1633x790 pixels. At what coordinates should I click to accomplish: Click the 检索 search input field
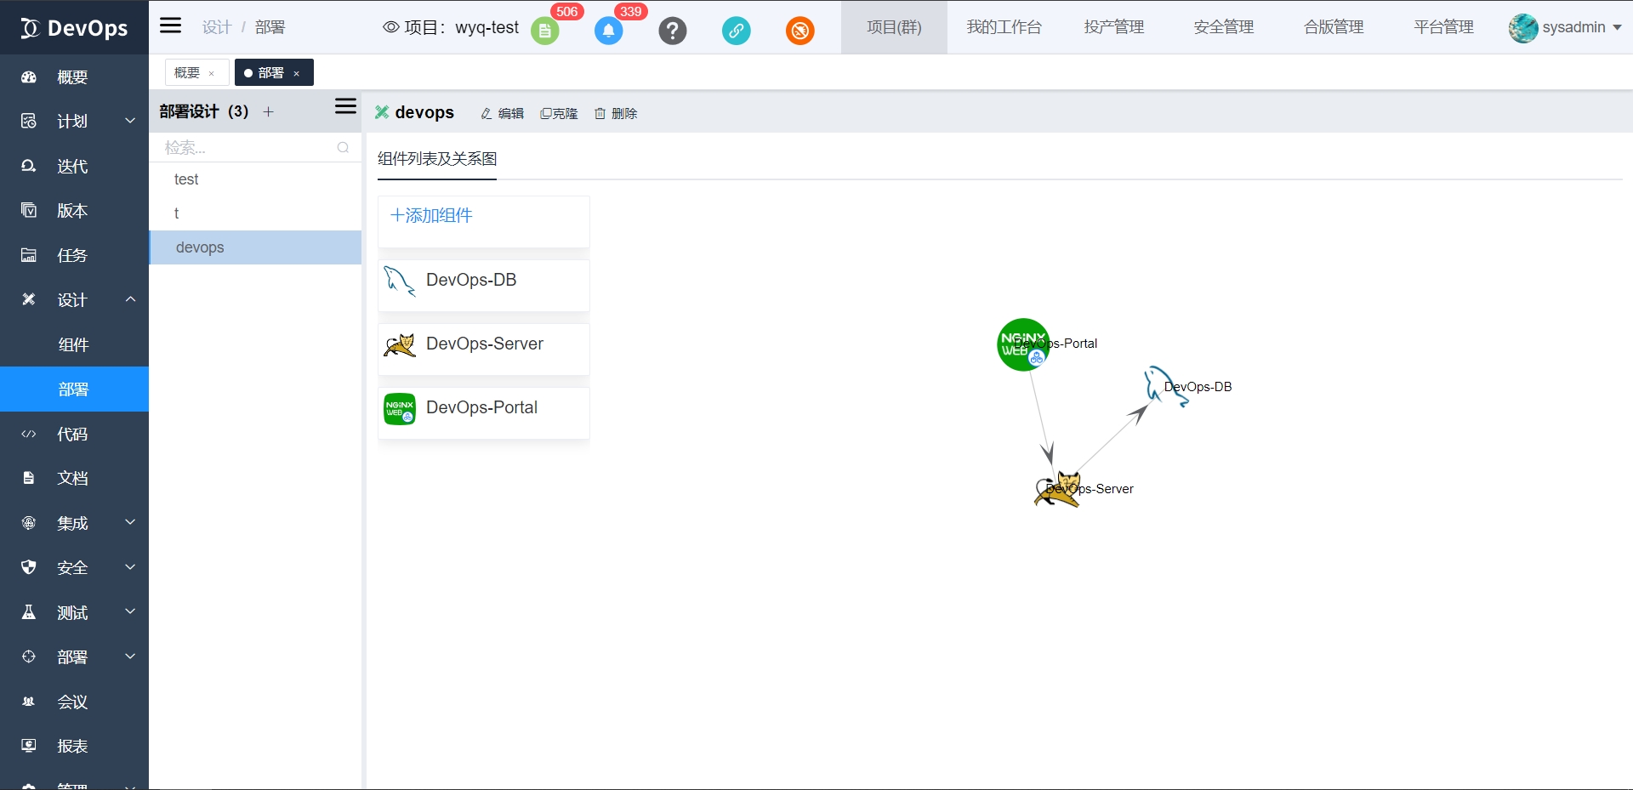tap(255, 147)
